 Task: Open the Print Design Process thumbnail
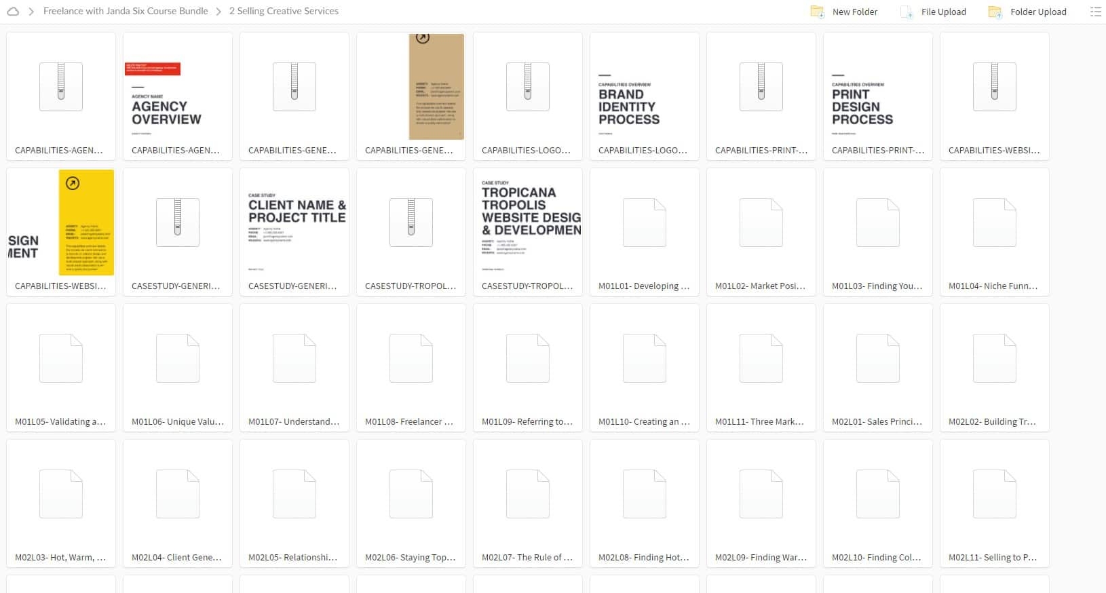pos(878,87)
